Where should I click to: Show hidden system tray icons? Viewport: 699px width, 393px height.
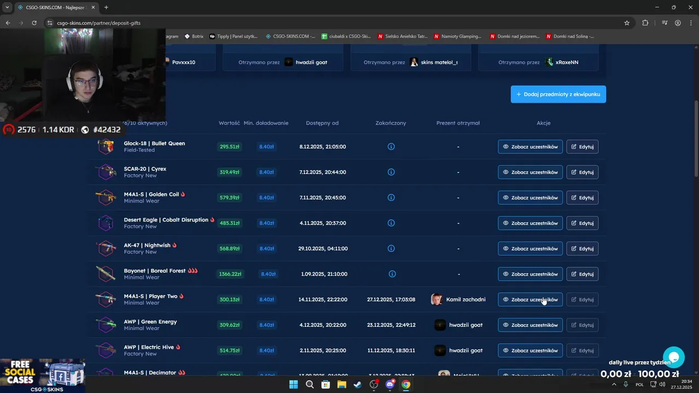[614, 384]
